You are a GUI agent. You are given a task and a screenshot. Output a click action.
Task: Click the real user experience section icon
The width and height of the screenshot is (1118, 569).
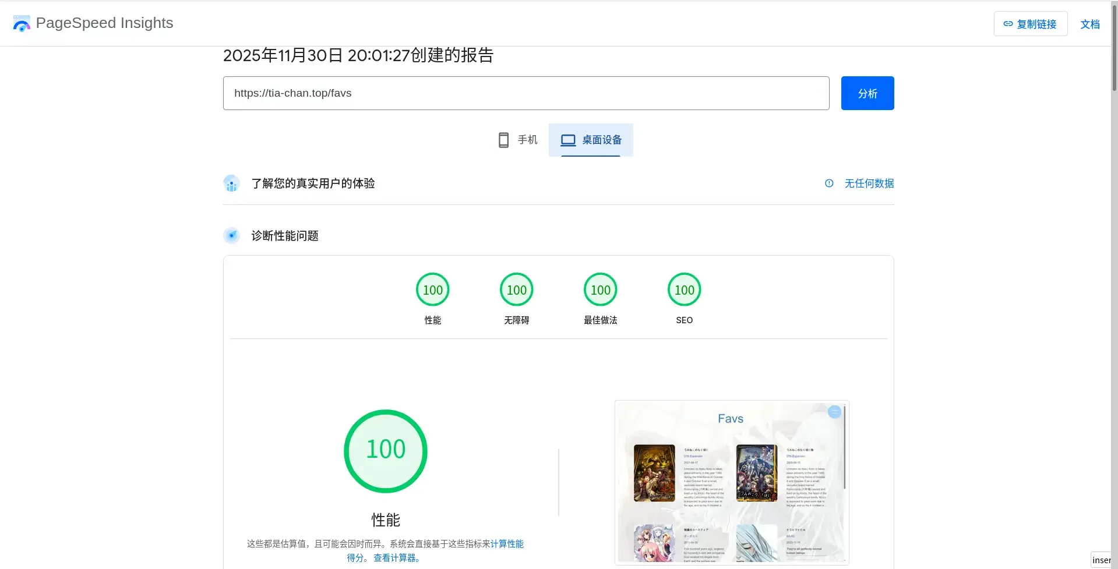tap(232, 183)
